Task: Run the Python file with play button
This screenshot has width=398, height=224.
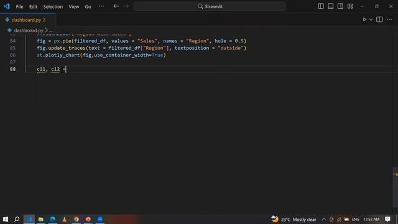Action: point(364,19)
